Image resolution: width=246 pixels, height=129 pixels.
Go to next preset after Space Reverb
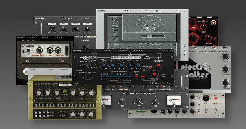[x=134, y=51]
